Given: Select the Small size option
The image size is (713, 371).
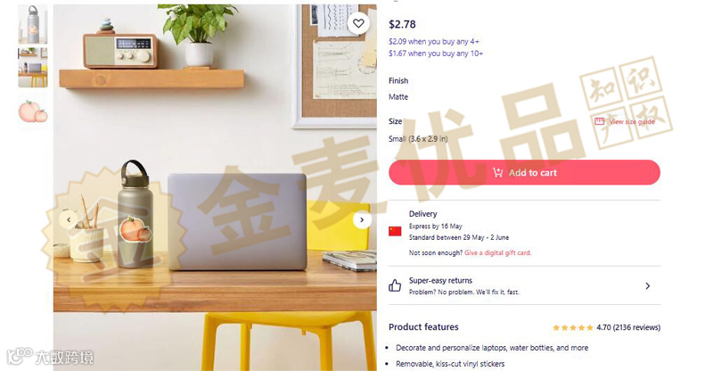Looking at the screenshot, I should point(418,139).
